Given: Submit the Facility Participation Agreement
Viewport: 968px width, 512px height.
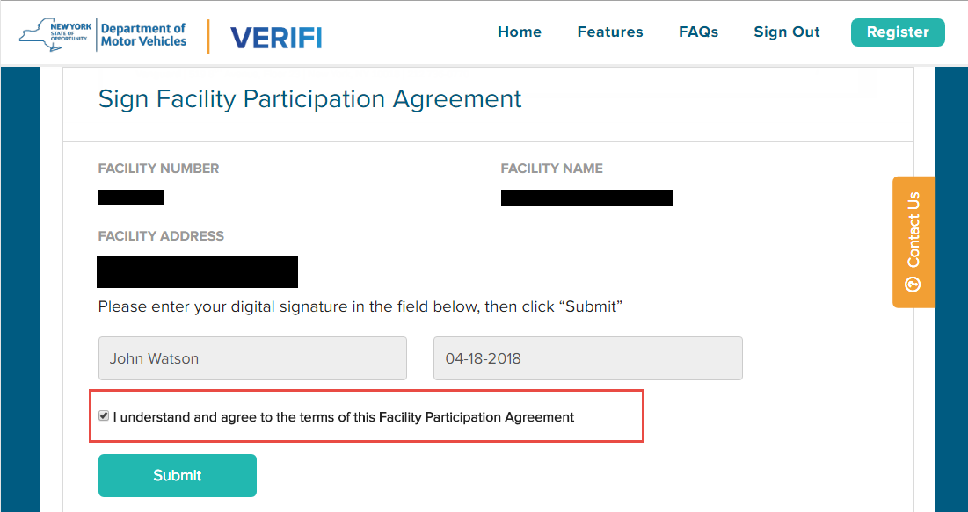Looking at the screenshot, I should [178, 475].
